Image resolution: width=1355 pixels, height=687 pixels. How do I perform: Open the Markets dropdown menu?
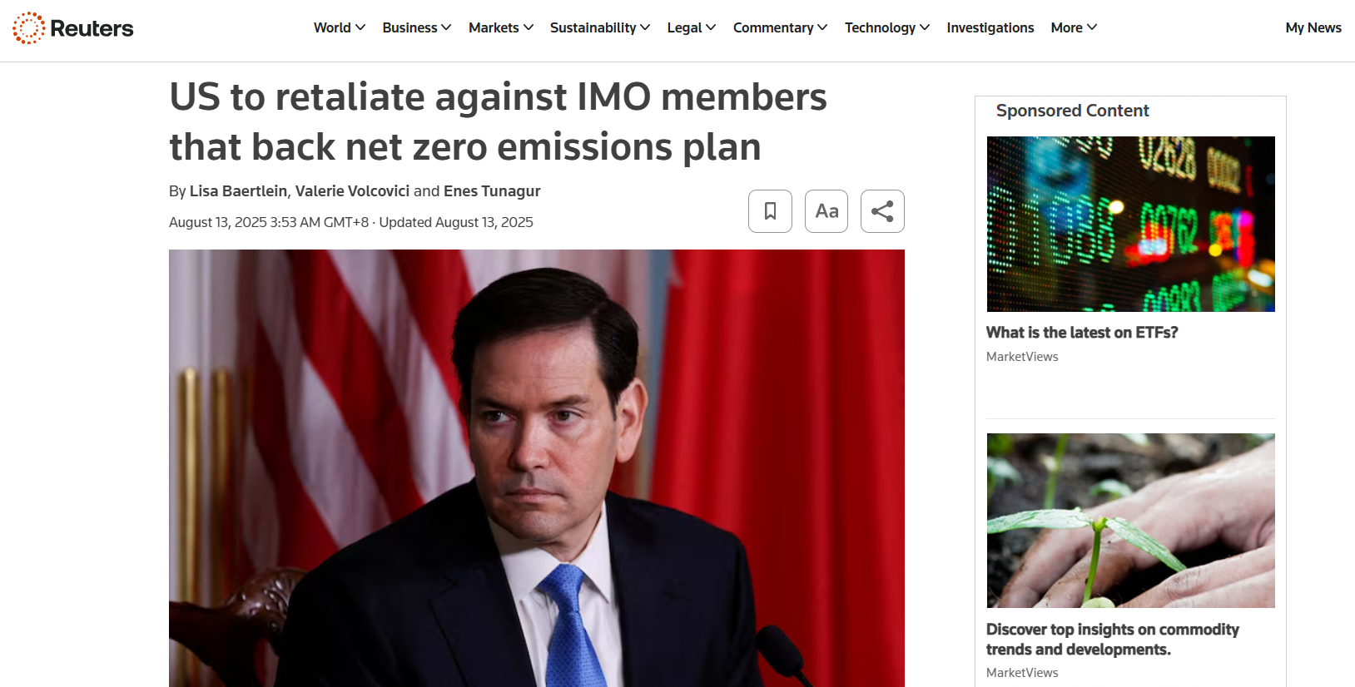point(501,27)
